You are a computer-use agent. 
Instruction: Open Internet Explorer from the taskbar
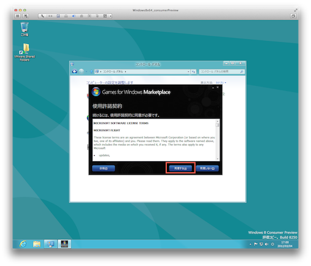pos(23,244)
